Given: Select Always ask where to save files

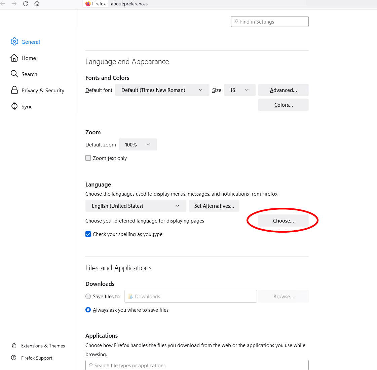Looking at the screenshot, I should click(88, 310).
